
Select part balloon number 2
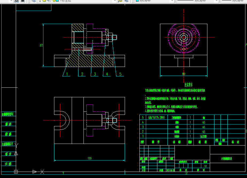[82, 74]
